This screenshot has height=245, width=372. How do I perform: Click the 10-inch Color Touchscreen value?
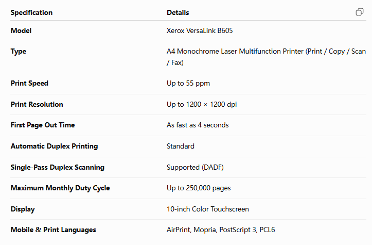tap(207, 209)
